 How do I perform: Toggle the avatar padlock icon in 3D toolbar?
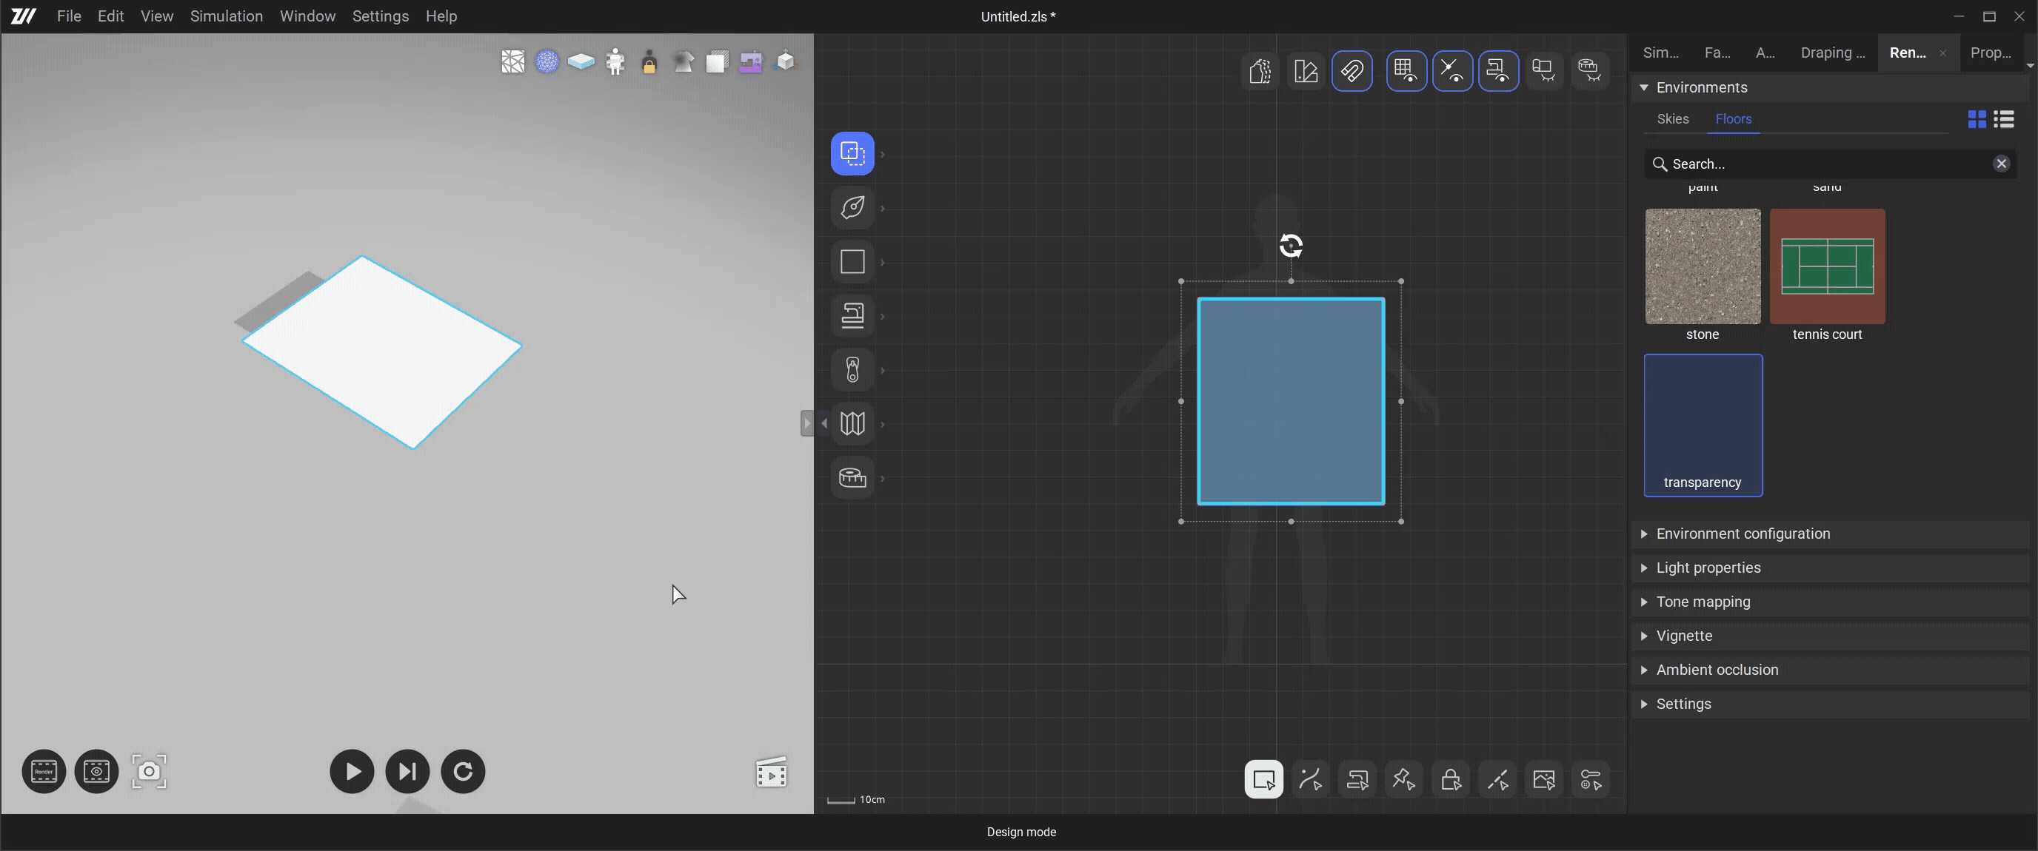(x=649, y=61)
